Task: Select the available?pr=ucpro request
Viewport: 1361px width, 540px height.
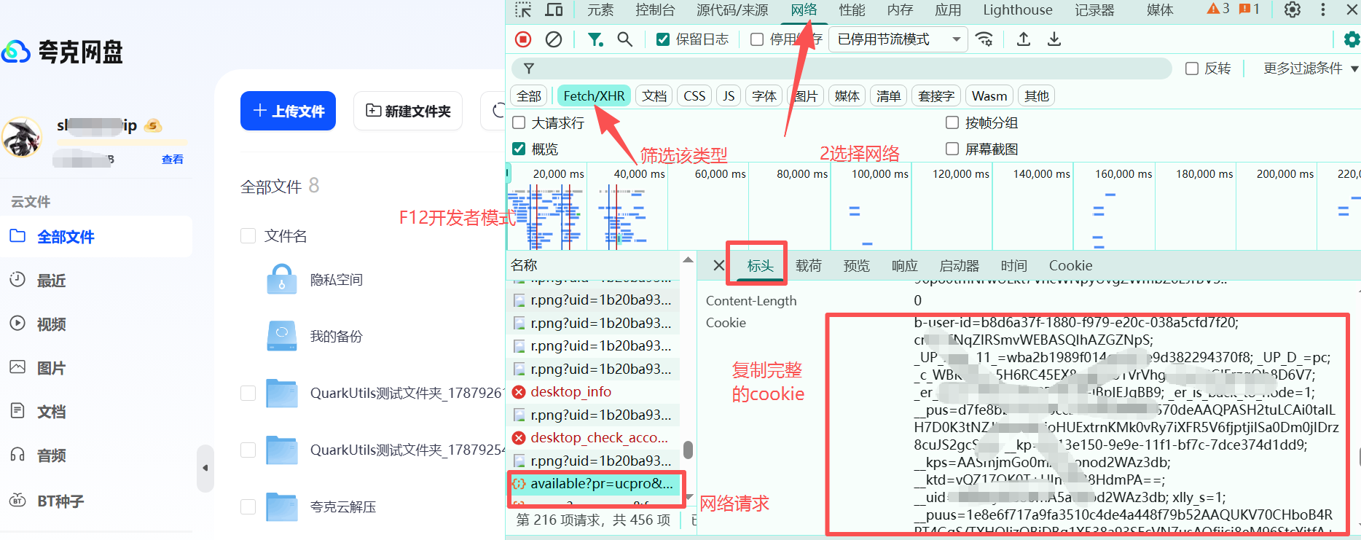Action: tap(595, 484)
